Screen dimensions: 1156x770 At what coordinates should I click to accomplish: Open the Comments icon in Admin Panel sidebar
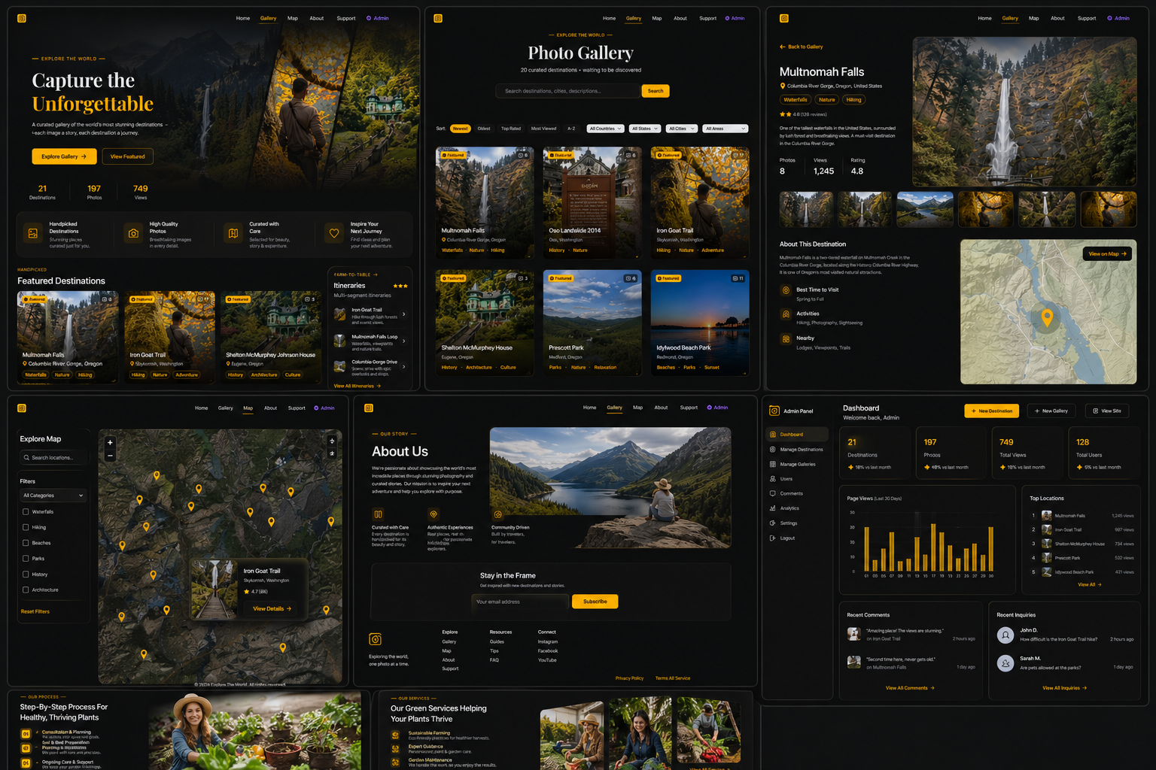(x=772, y=493)
